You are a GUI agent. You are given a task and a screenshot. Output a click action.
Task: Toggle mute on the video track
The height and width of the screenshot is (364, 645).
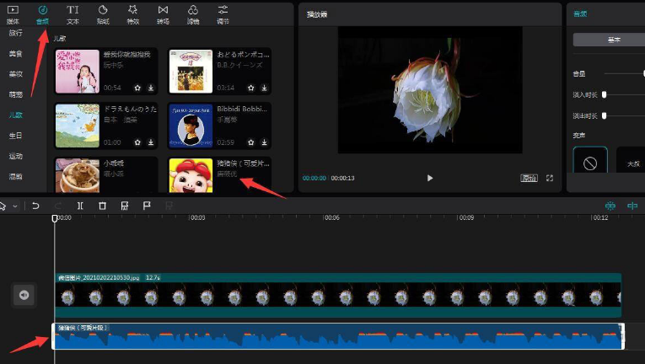pos(24,294)
